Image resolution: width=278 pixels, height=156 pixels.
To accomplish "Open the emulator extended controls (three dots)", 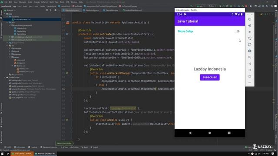I will click(x=250, y=83).
